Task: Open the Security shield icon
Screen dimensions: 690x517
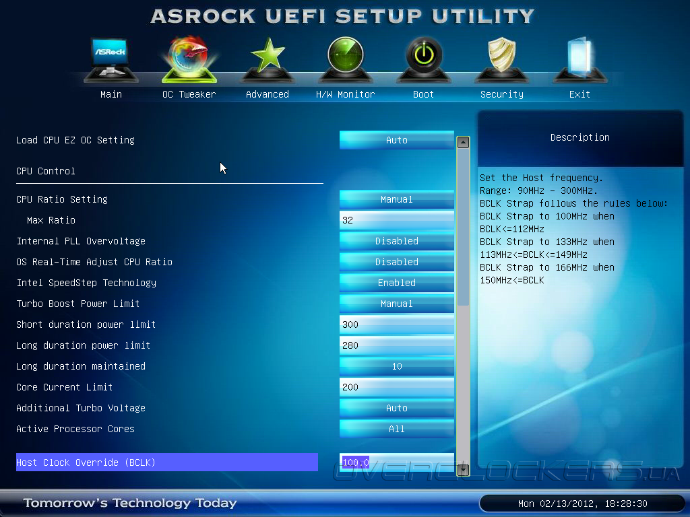Action: [x=501, y=60]
